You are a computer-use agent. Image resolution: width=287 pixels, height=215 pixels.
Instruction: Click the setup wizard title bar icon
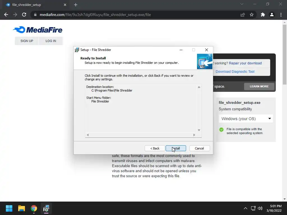77,50
